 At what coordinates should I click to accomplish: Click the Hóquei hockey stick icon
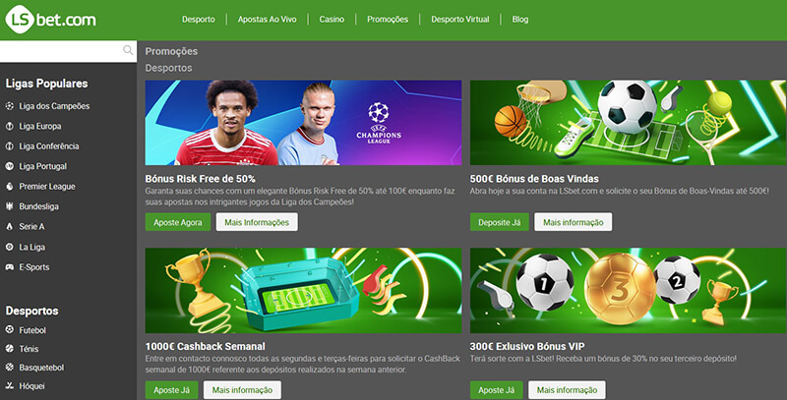(10, 385)
